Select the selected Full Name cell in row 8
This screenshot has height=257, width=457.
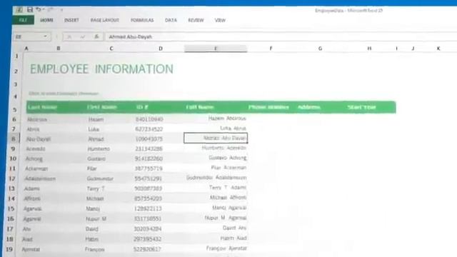pos(216,138)
